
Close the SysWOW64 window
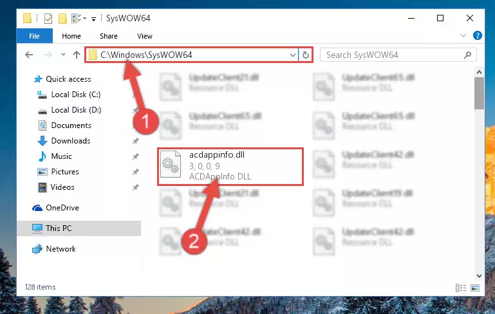pyautogui.click(x=470, y=18)
